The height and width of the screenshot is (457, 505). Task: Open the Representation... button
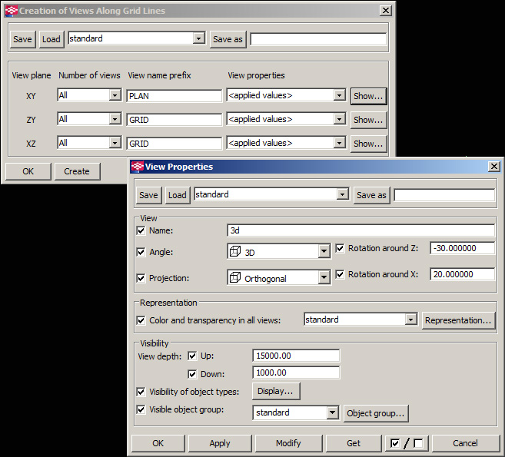coord(458,320)
